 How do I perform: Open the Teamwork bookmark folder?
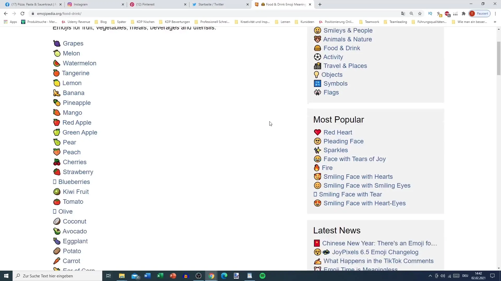[x=369, y=22]
